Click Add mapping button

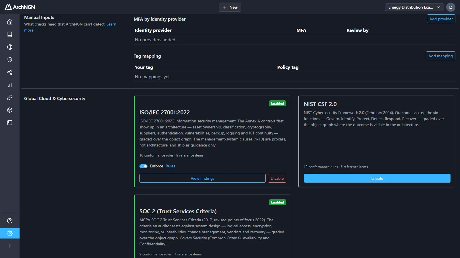coord(440,56)
